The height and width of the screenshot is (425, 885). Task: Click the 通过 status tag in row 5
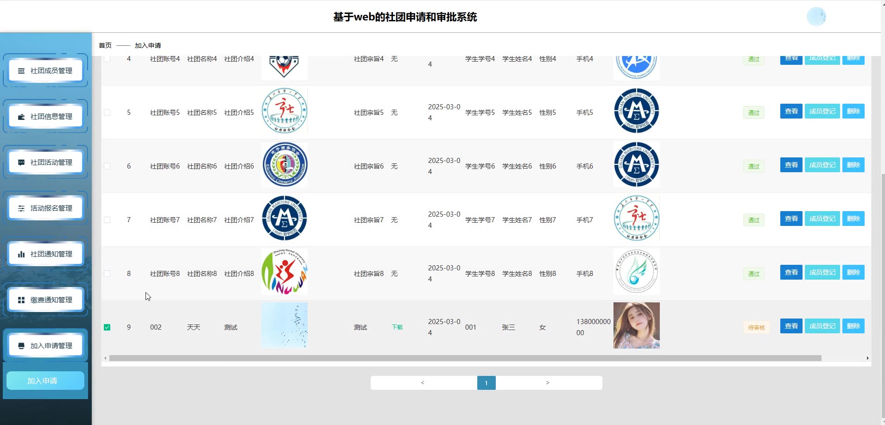[754, 113]
